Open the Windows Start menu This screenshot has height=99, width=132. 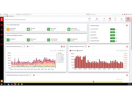click(1, 84)
